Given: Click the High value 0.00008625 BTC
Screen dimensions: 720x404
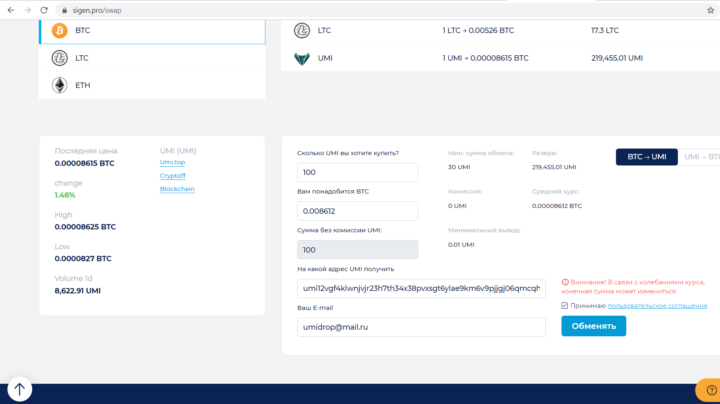Looking at the screenshot, I should click(x=85, y=227).
